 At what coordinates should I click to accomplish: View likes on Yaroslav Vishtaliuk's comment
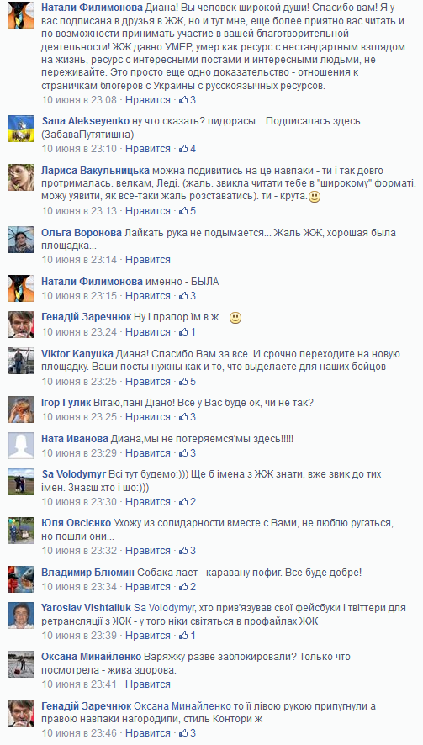188,635
